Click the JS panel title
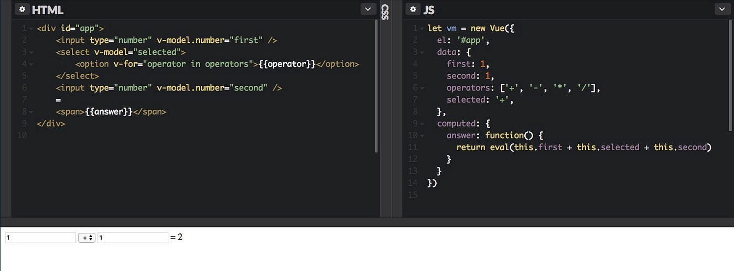This screenshot has height=271, width=734. coord(428,9)
